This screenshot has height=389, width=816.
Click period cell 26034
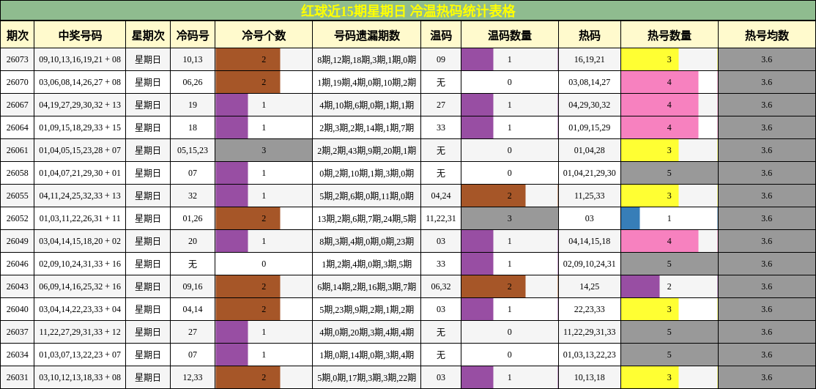[x=17, y=355]
